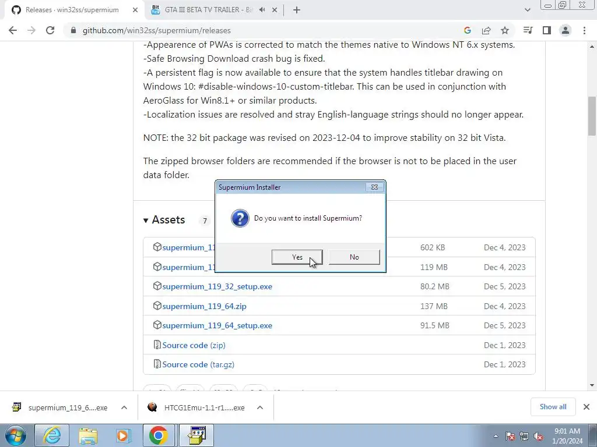597x447 pixels.
Task: Click the scrollbar up arrow
Action: [x=592, y=47]
